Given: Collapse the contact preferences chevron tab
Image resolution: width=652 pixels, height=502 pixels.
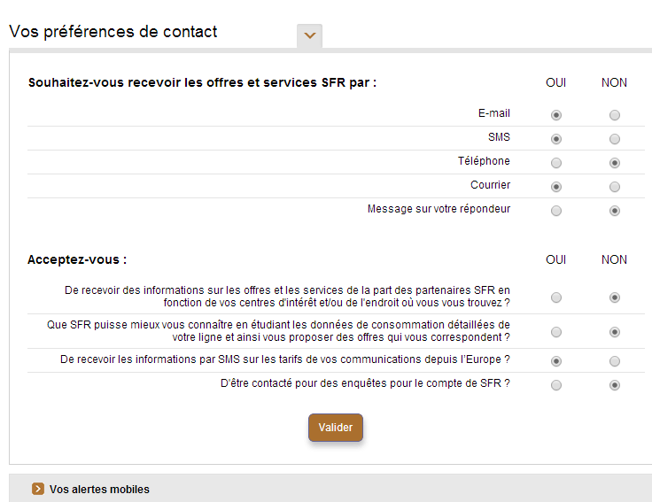Looking at the screenshot, I should tap(309, 35).
